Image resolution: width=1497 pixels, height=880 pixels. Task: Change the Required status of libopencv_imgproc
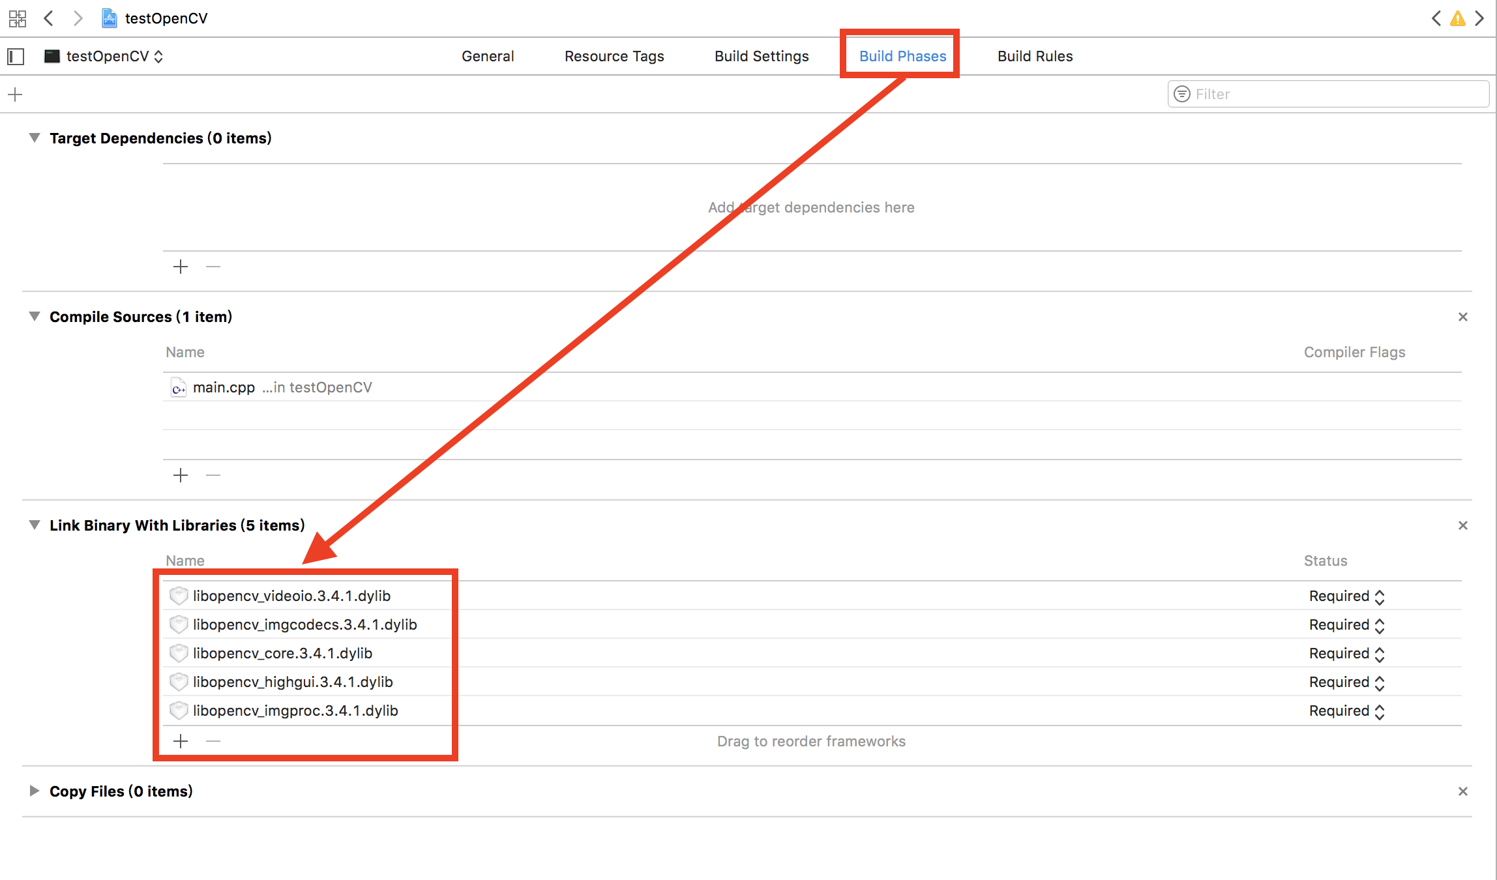(1346, 711)
